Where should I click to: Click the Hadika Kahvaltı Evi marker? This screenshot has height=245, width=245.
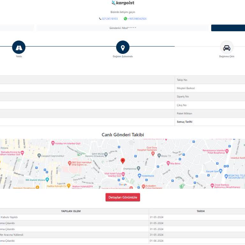(69, 186)
